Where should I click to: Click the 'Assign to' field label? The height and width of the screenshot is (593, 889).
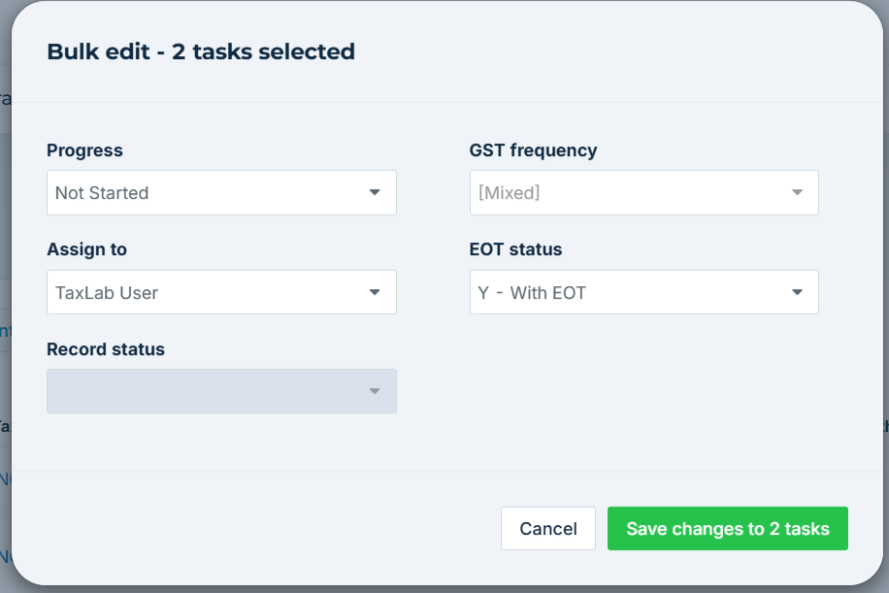coord(86,249)
